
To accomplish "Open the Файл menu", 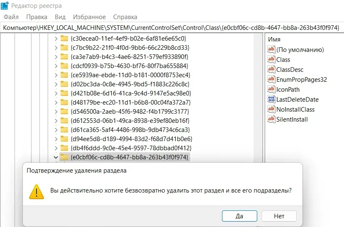I will pyautogui.click(x=11, y=17).
